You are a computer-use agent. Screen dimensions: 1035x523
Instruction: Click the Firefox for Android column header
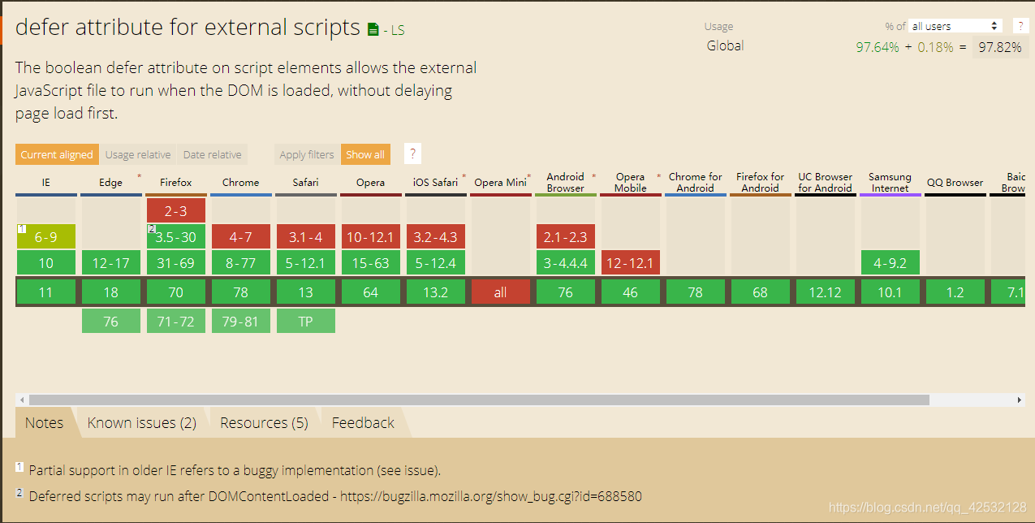761,183
